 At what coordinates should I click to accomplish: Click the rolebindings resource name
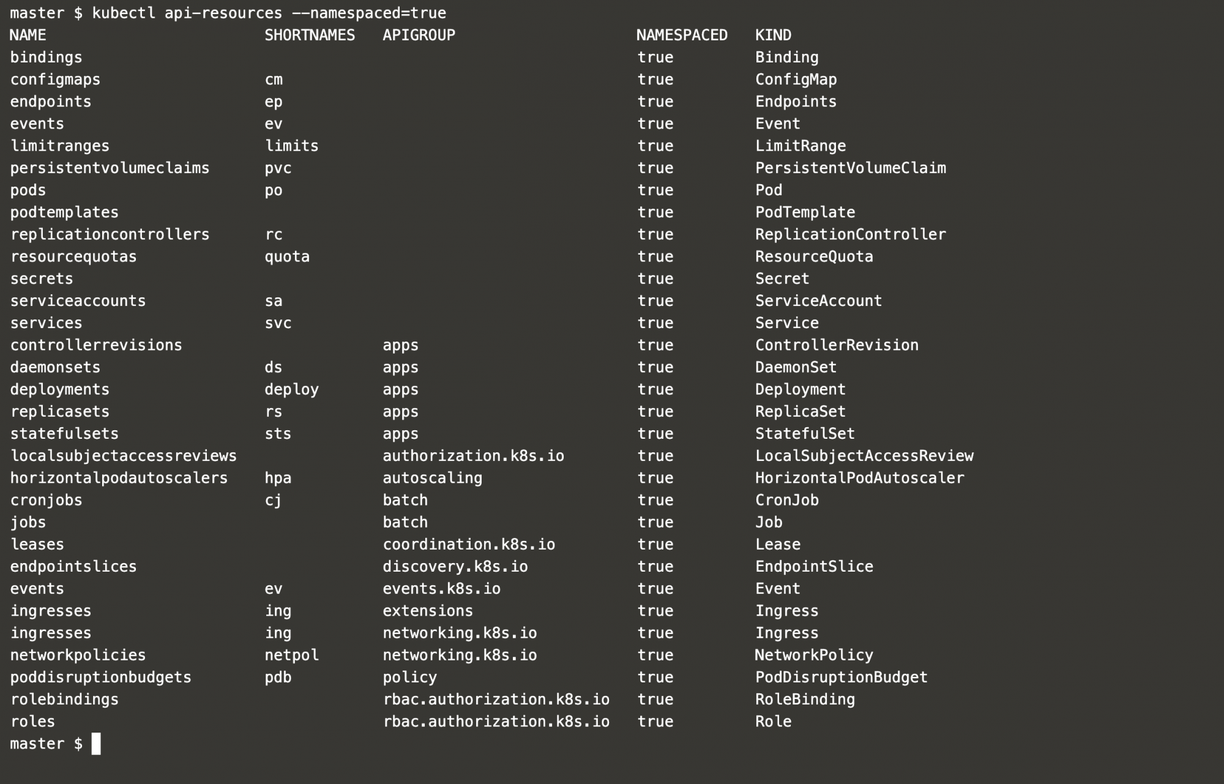click(64, 700)
